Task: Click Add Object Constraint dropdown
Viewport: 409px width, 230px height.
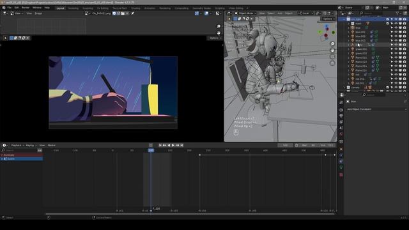Action: click(x=376, y=109)
